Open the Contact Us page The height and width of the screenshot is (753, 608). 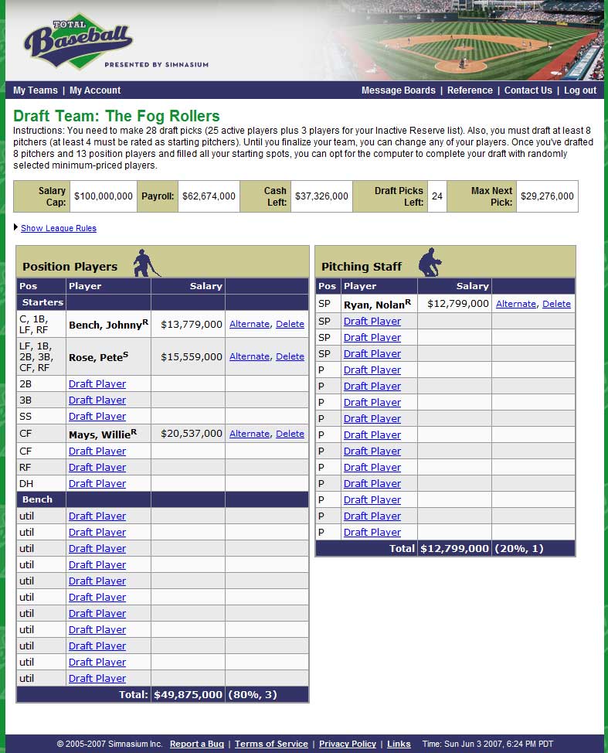[x=528, y=90]
